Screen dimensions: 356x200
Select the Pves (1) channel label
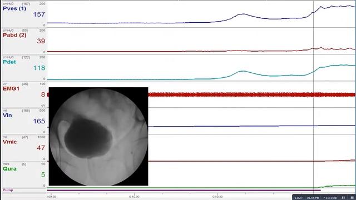14,9
